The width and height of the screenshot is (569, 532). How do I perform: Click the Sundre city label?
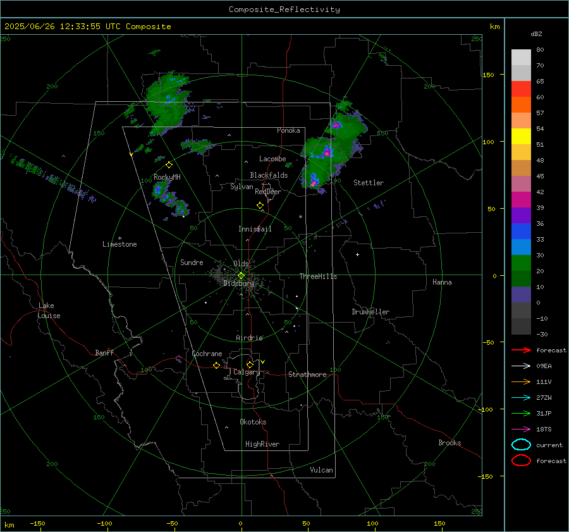click(x=192, y=262)
